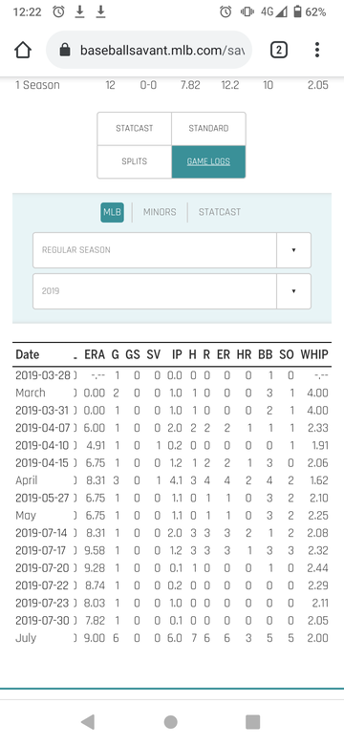Open the GAME LOGS tab link

[x=208, y=161]
